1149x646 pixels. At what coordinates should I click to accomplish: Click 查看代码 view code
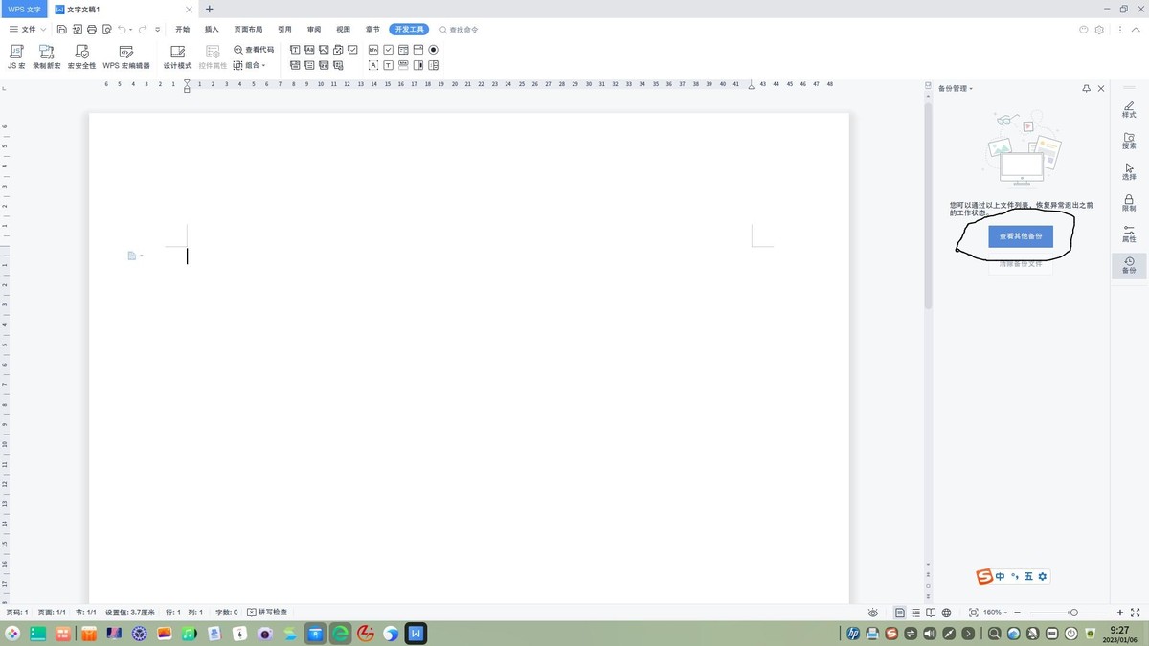254,49
